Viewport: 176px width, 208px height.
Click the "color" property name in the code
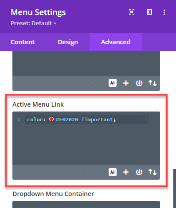[35, 119]
